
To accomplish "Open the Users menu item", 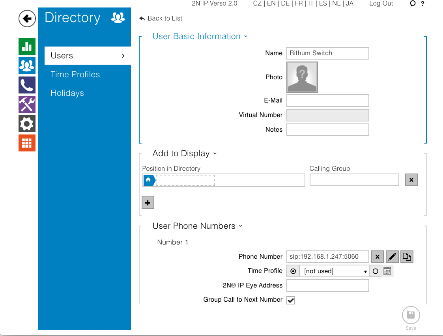I will coord(88,56).
